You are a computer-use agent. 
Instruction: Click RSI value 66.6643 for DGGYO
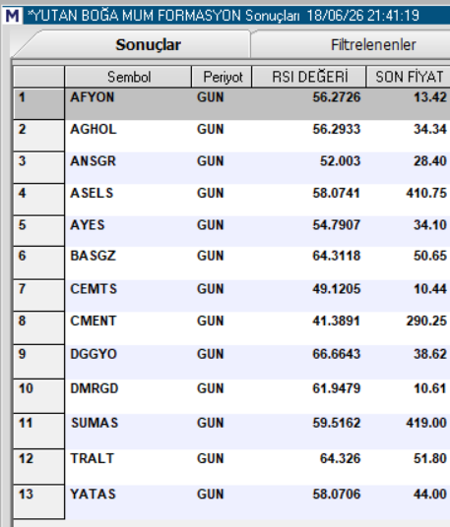(x=337, y=354)
